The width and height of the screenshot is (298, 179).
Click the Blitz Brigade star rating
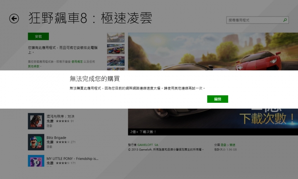(x=63, y=142)
